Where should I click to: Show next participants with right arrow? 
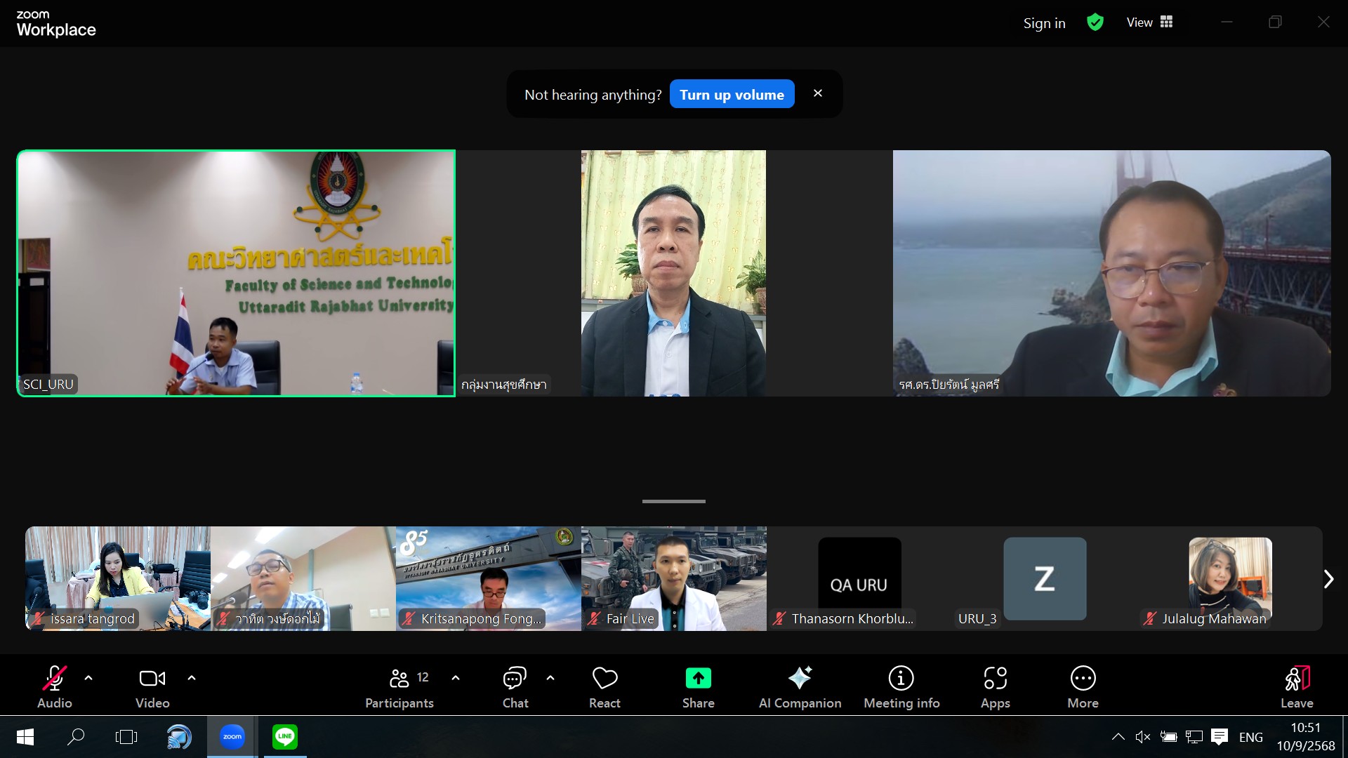[1328, 579]
